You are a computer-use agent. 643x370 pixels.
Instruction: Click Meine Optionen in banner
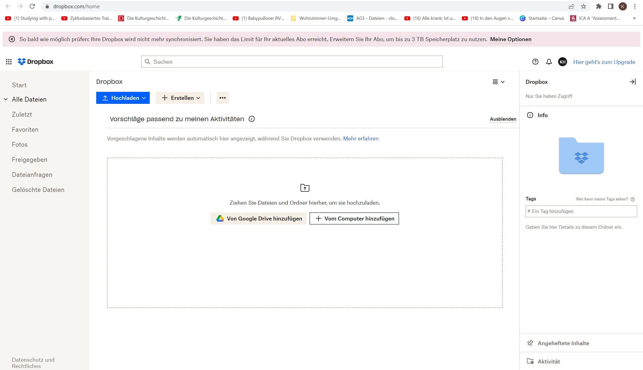click(x=511, y=39)
